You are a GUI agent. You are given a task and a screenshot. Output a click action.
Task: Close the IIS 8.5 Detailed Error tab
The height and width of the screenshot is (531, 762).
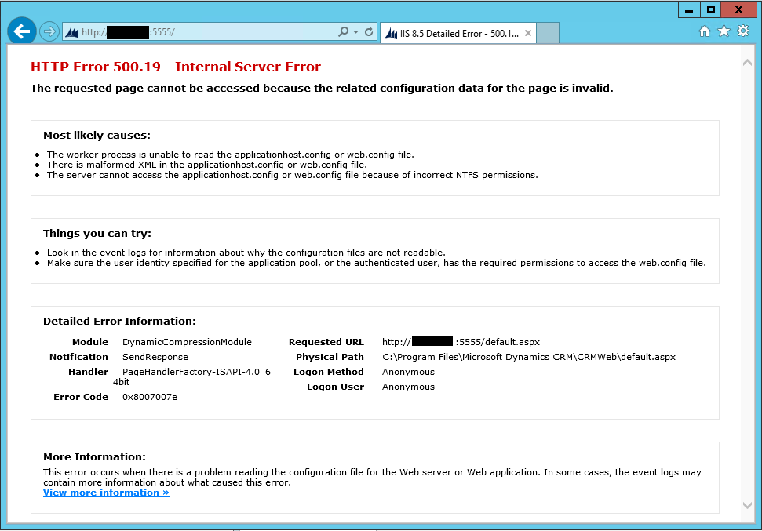click(528, 33)
